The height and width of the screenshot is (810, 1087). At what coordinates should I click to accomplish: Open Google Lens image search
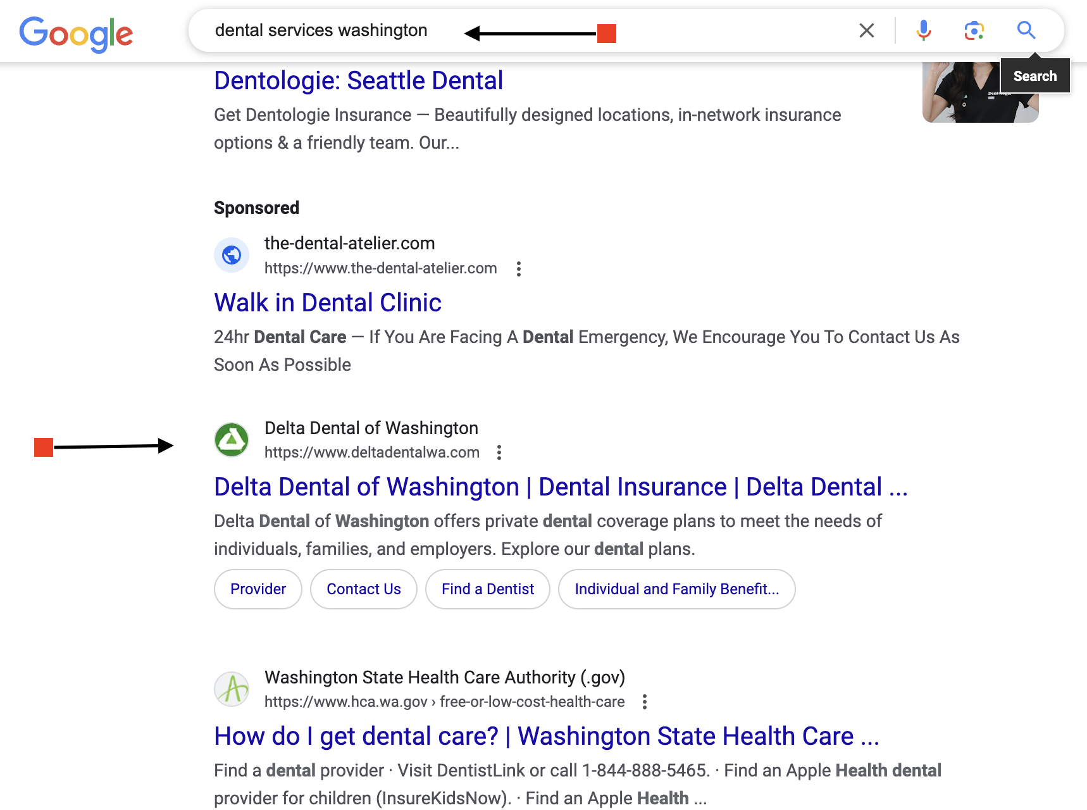point(974,30)
